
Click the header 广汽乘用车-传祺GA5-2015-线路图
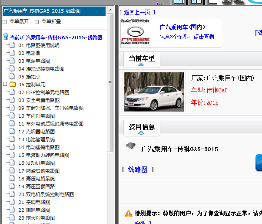click(54, 11)
